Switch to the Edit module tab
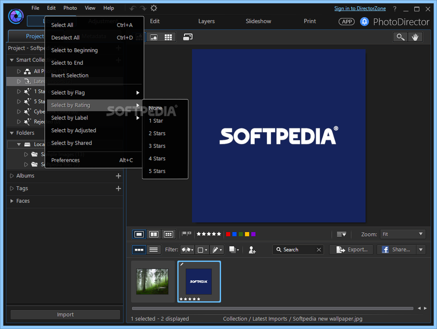 pyautogui.click(x=155, y=21)
